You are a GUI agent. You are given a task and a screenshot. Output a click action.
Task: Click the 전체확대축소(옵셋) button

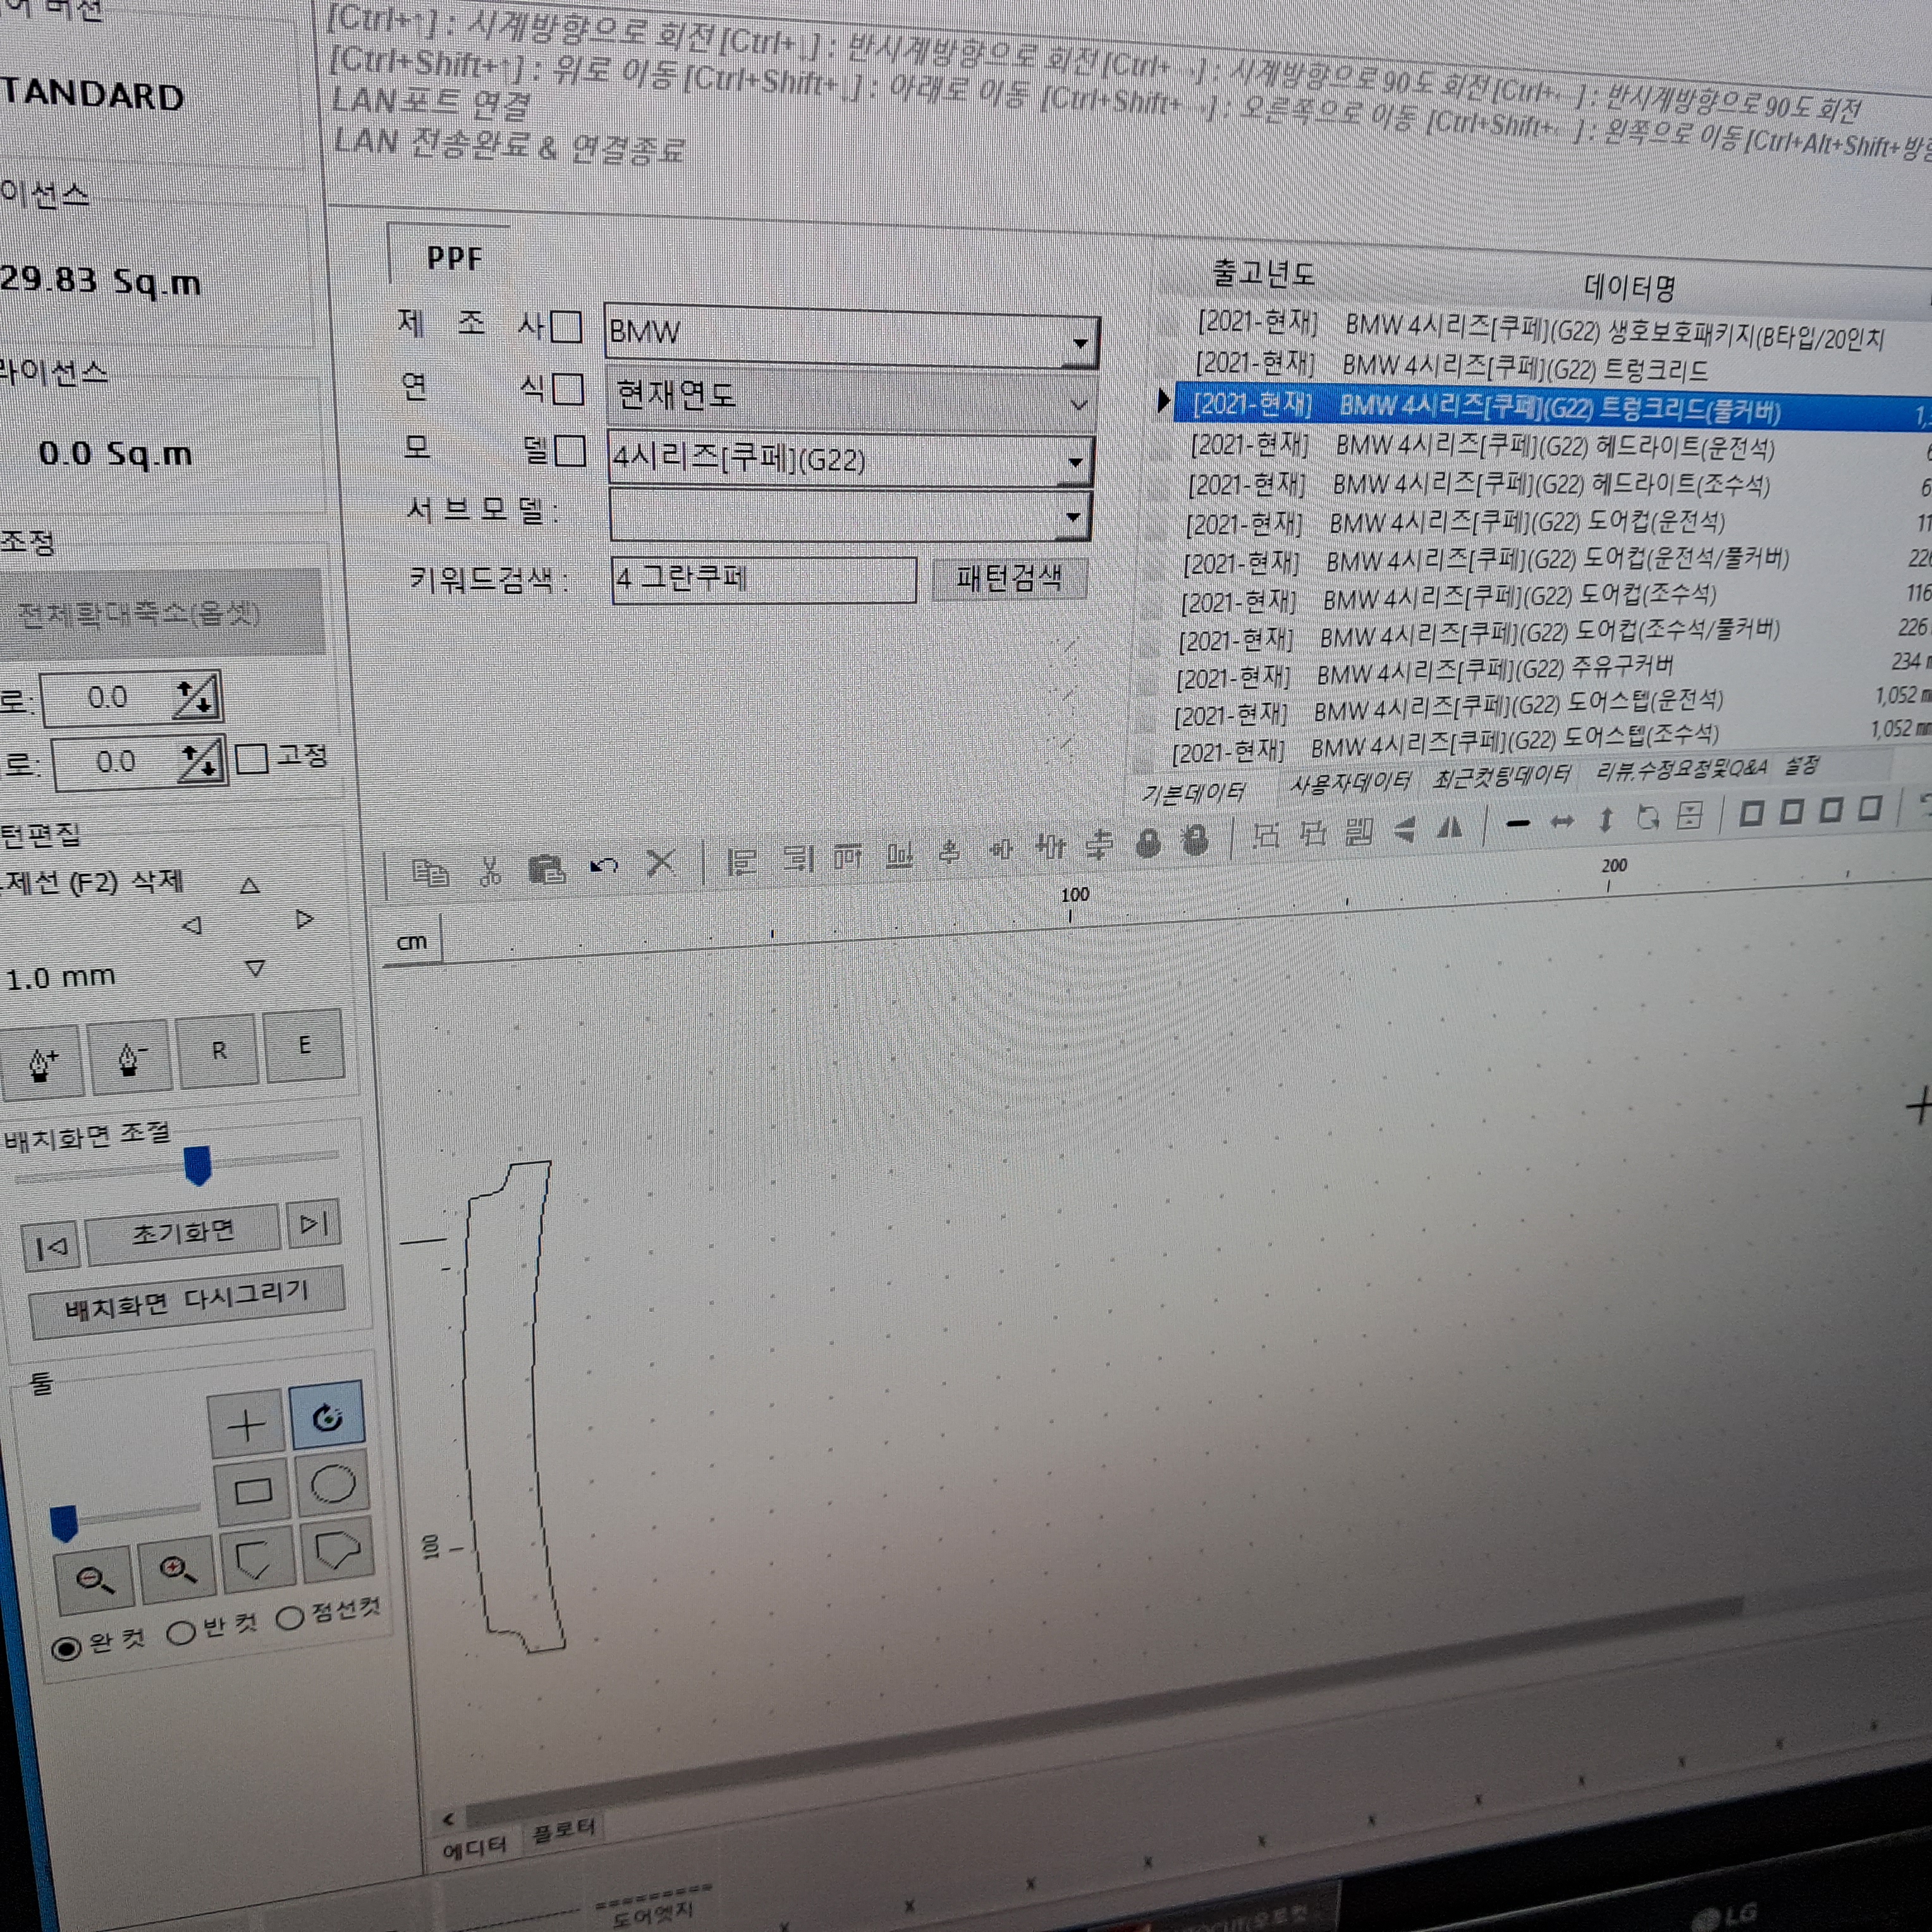coord(160,614)
